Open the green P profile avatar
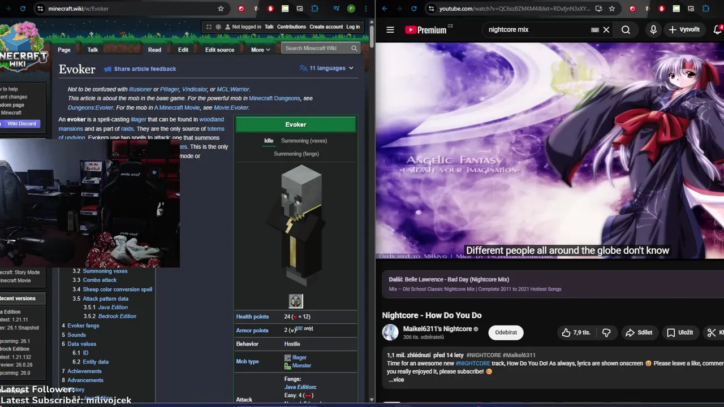Screen dimensions: 724x407 coord(351,8)
